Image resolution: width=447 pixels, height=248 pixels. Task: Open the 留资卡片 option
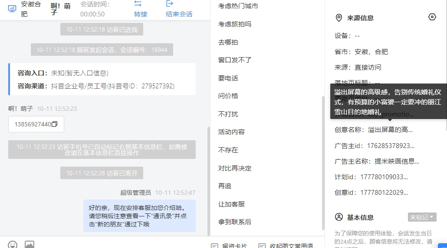pyautogui.click(x=234, y=246)
